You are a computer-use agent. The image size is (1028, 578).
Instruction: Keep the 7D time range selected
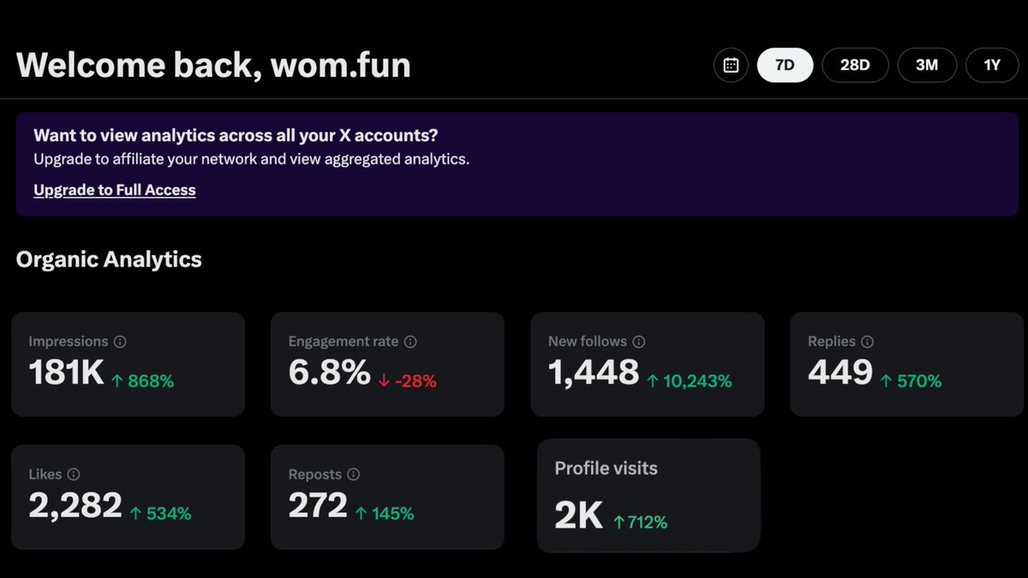pos(785,65)
